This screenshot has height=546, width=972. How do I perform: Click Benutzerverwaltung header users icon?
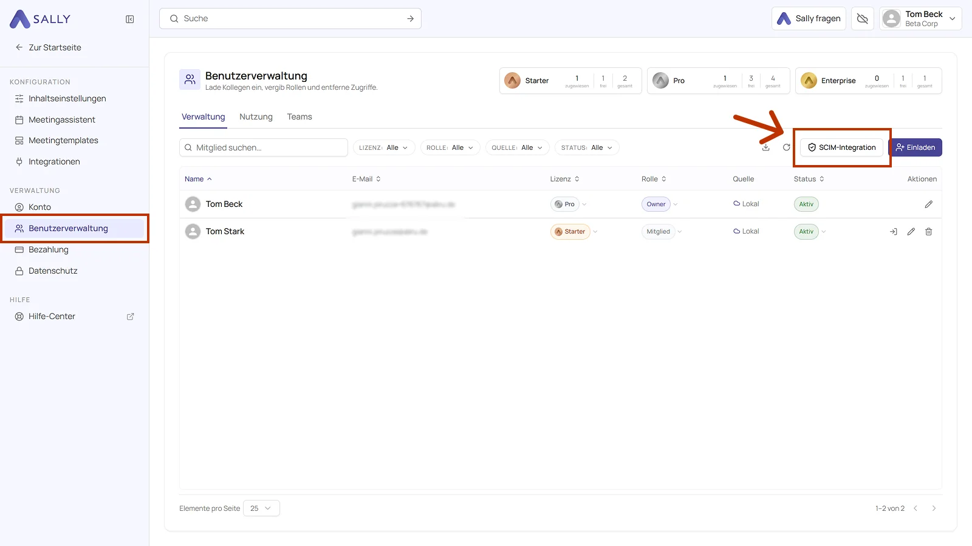[x=190, y=79]
